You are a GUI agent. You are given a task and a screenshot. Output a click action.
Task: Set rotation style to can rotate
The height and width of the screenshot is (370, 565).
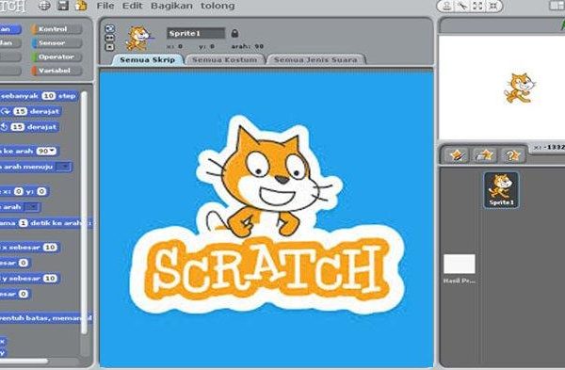pyautogui.click(x=109, y=28)
